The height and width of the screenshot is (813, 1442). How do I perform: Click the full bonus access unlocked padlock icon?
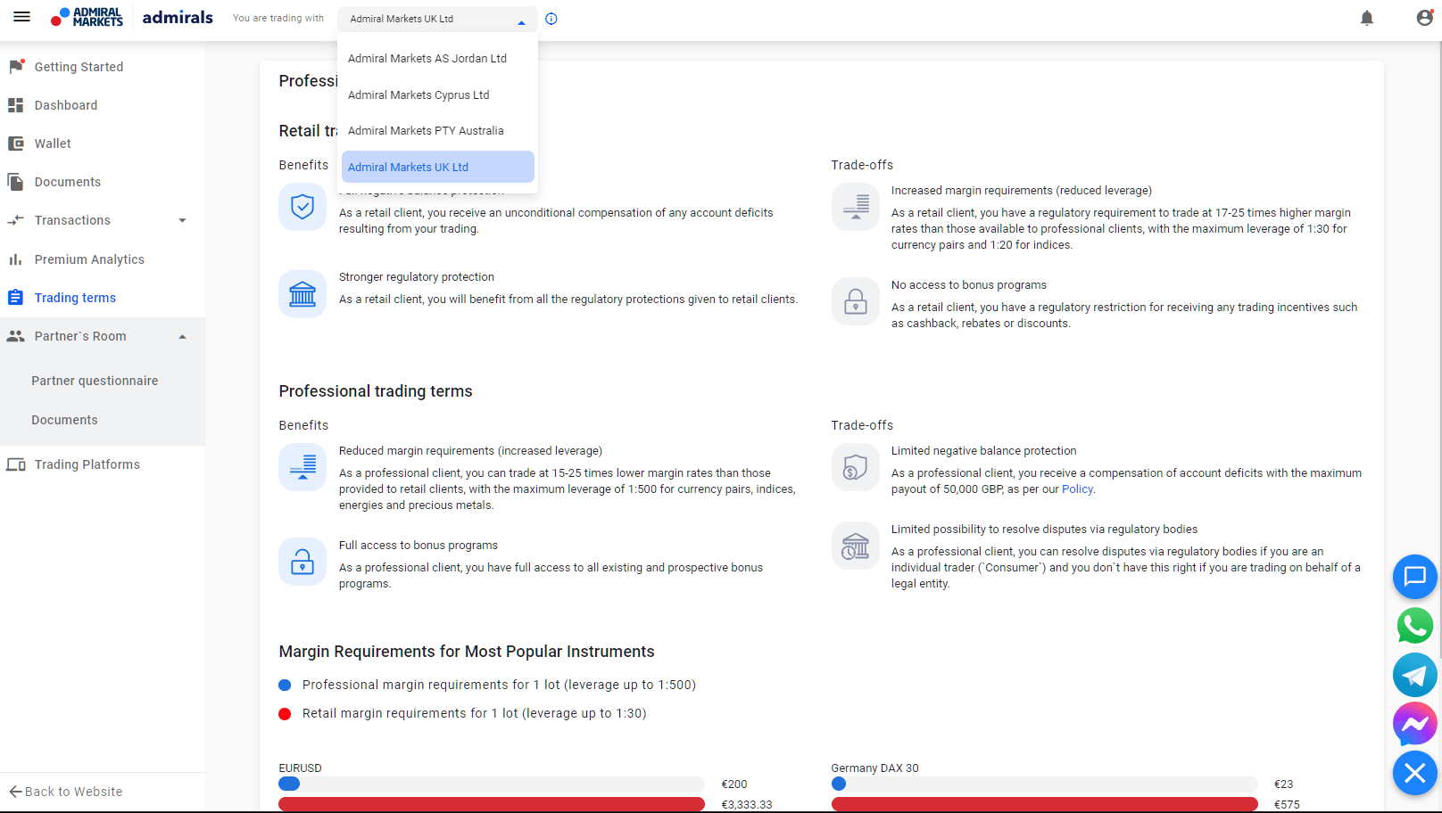click(x=302, y=562)
